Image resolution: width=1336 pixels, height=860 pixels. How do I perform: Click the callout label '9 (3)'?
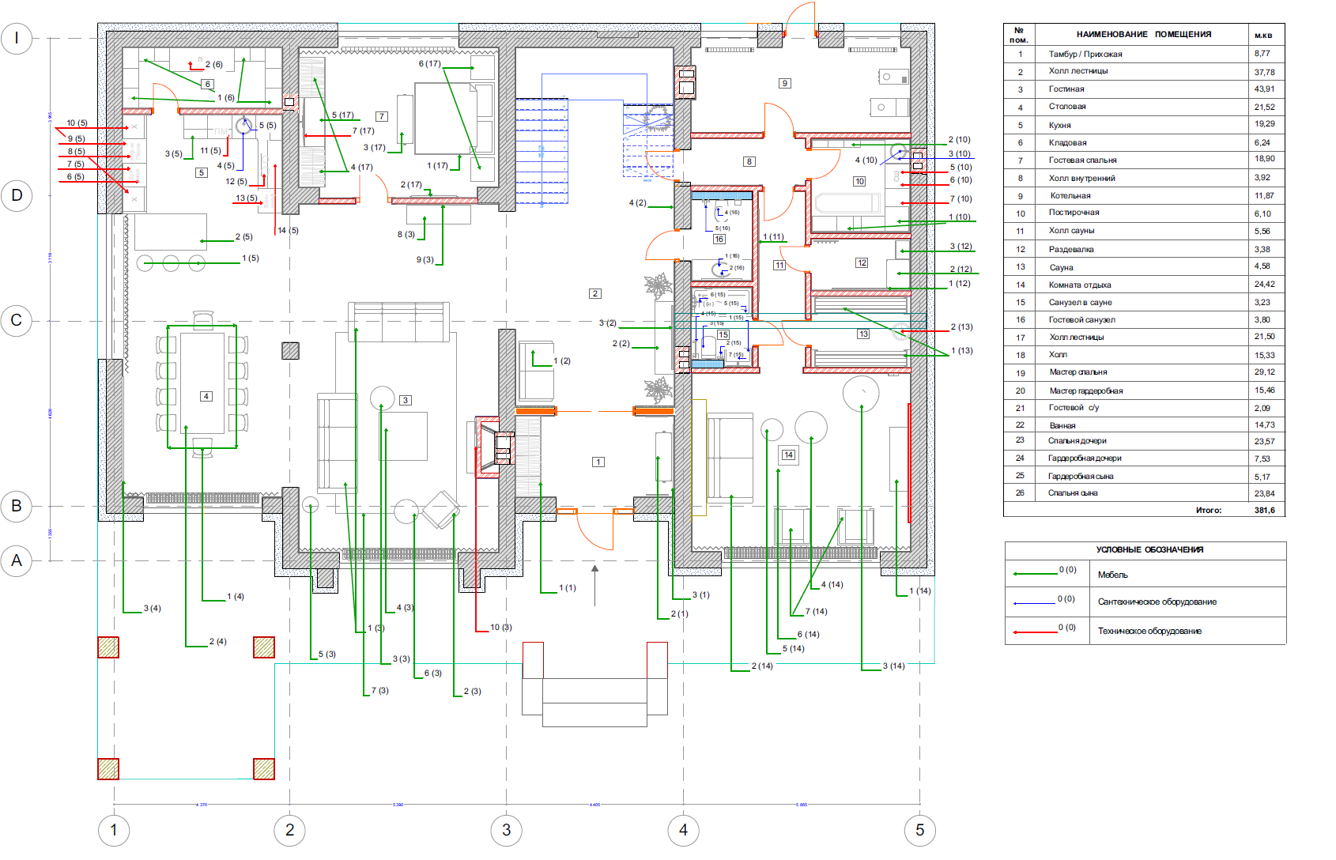425,260
